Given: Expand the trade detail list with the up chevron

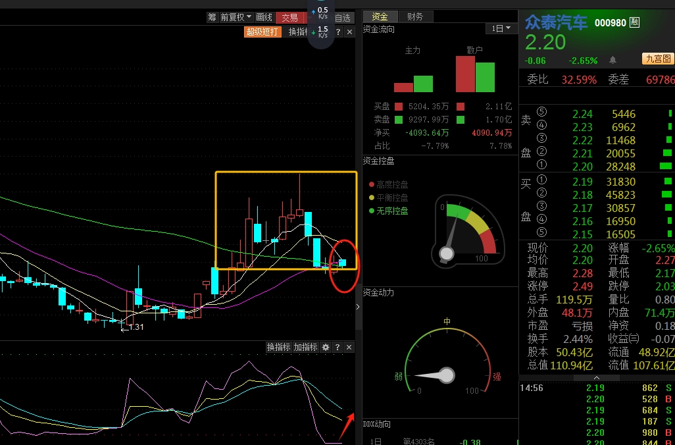Looking at the screenshot, I should [597, 378].
